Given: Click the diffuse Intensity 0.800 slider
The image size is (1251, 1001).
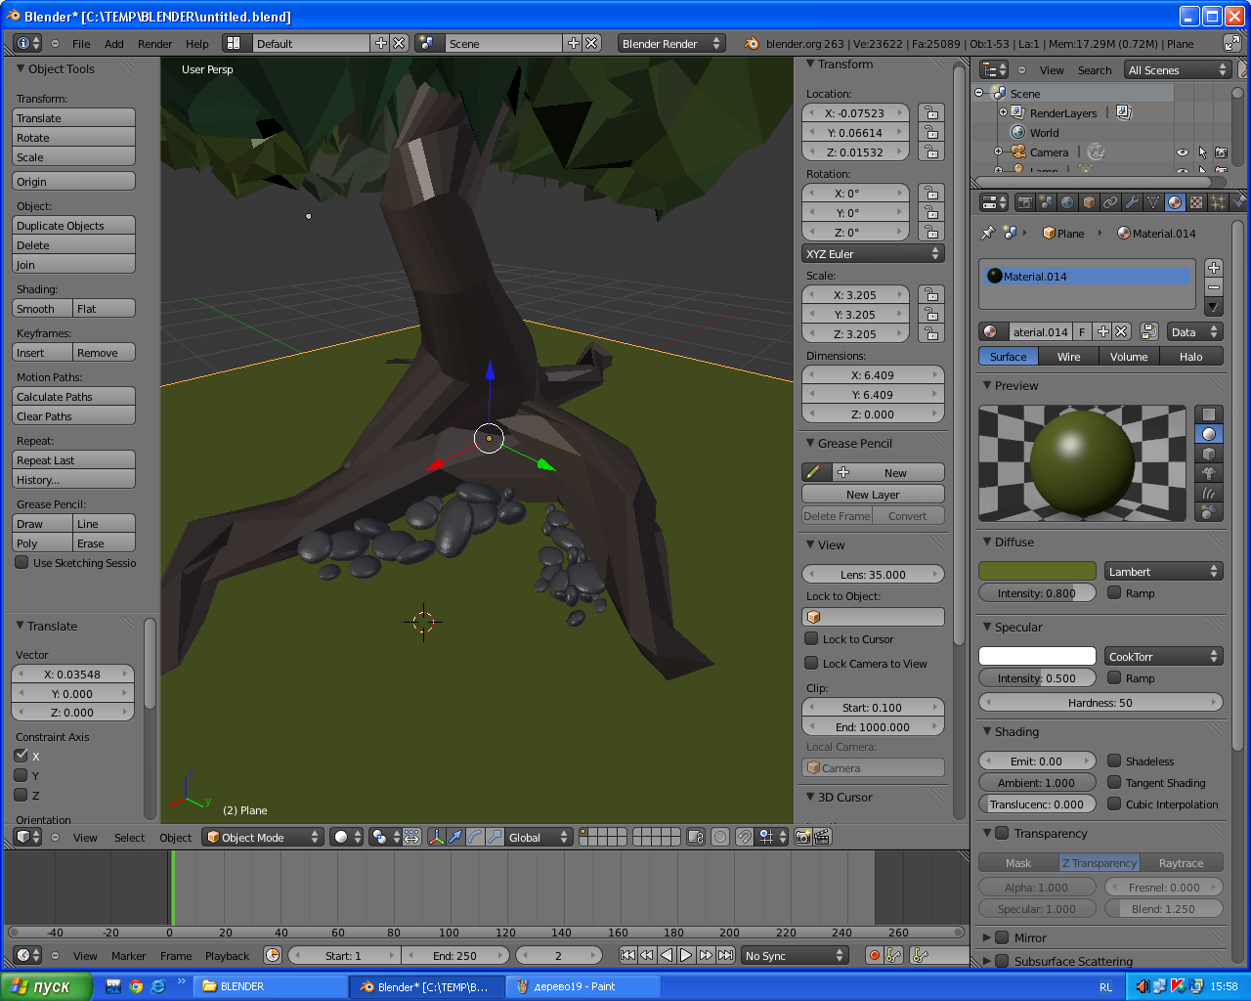Looking at the screenshot, I should tap(1037, 592).
